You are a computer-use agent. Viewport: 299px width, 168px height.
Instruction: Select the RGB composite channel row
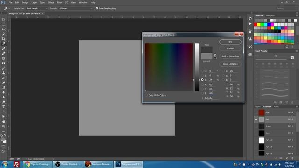tap(275, 112)
